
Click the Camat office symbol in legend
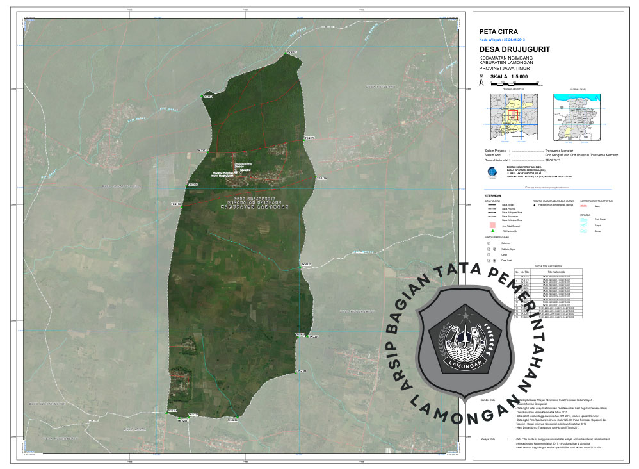coord(490,255)
